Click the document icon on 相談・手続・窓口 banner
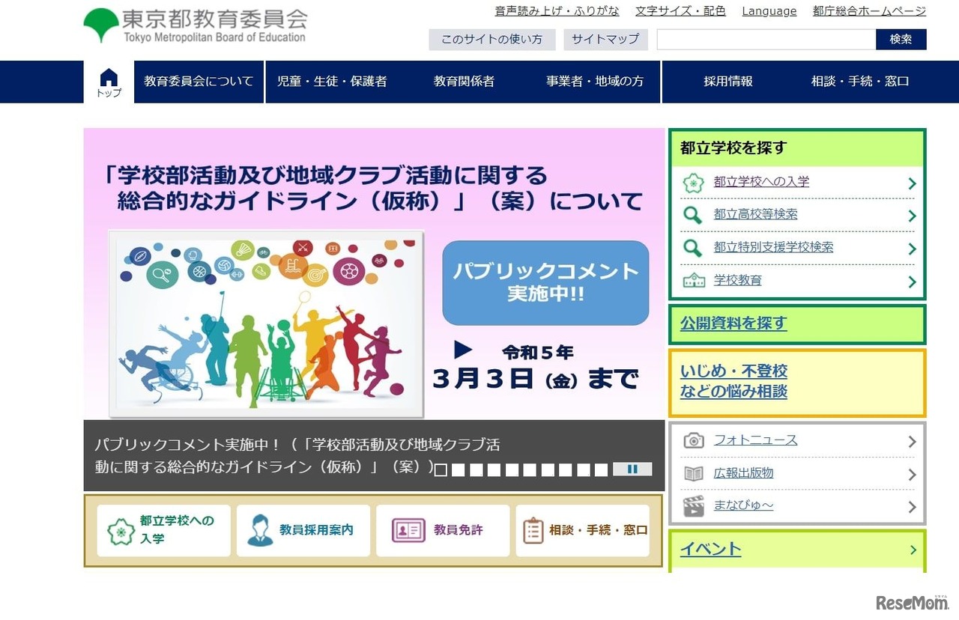The height and width of the screenshot is (620, 959). 533,530
